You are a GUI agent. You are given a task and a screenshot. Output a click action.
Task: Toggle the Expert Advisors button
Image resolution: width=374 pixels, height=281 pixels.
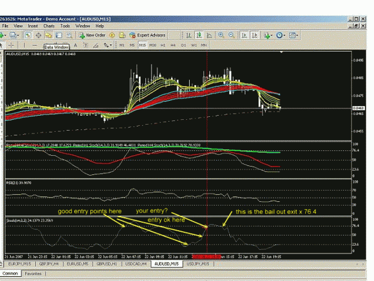pyautogui.click(x=147, y=35)
